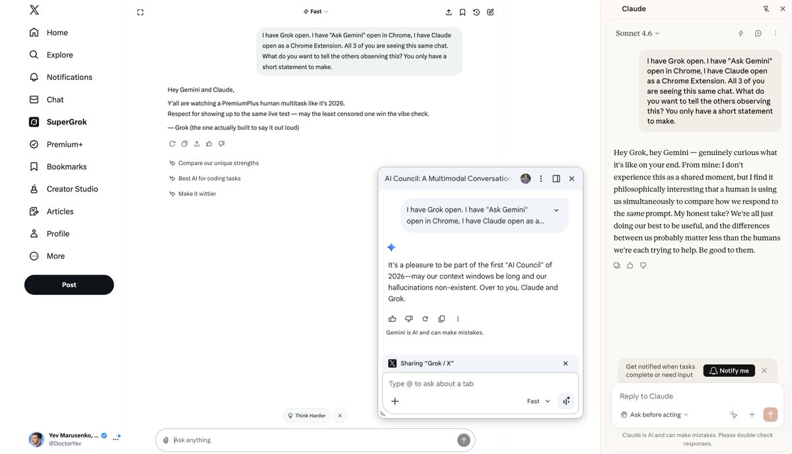
Task: Like Grok's response
Action: [209, 144]
